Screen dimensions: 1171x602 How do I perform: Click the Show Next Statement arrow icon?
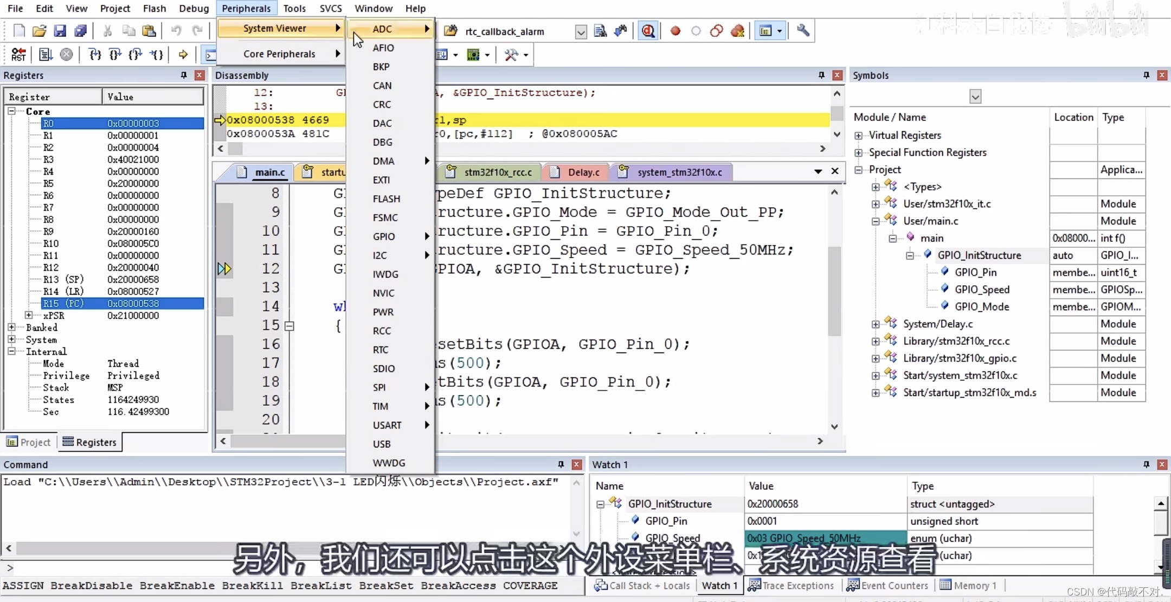183,54
